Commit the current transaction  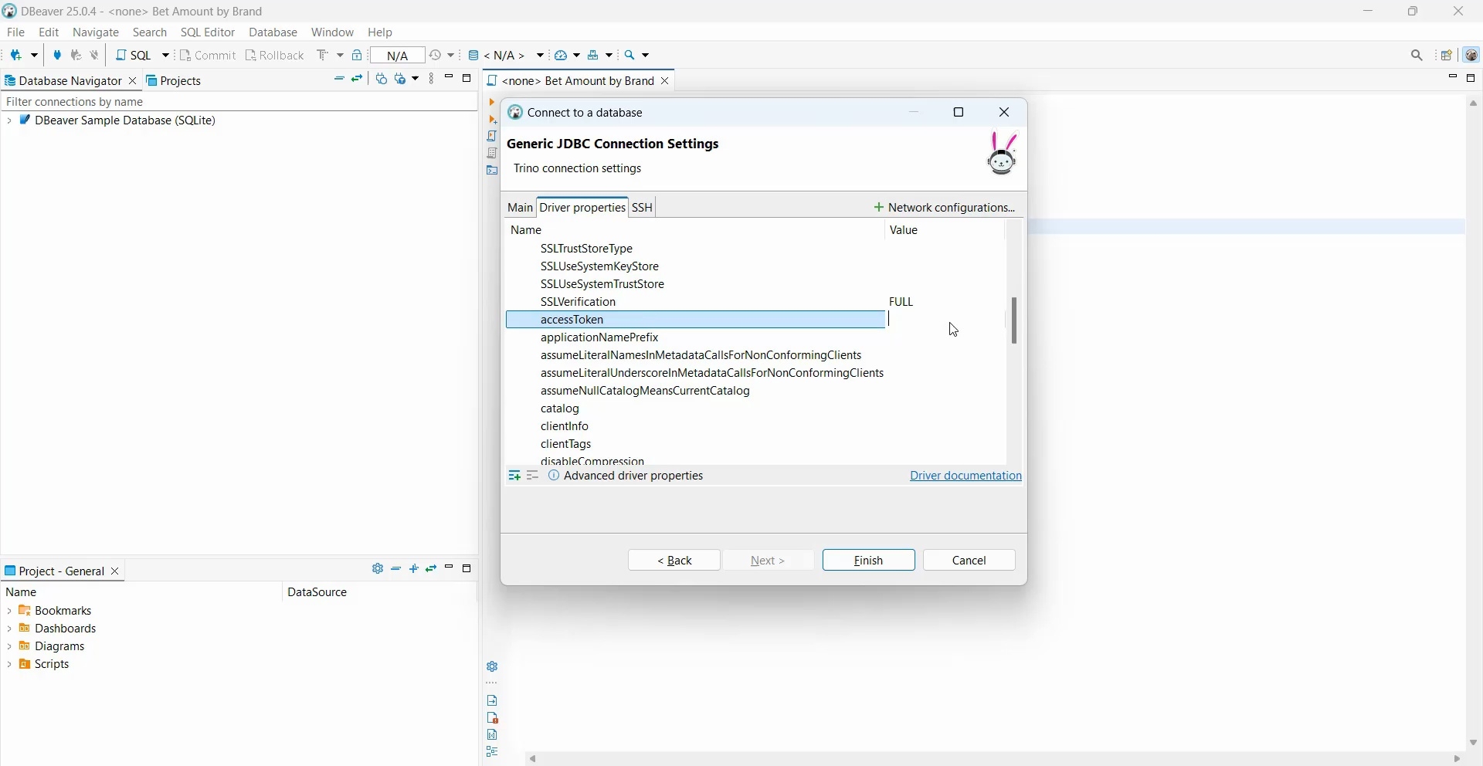pos(208,55)
